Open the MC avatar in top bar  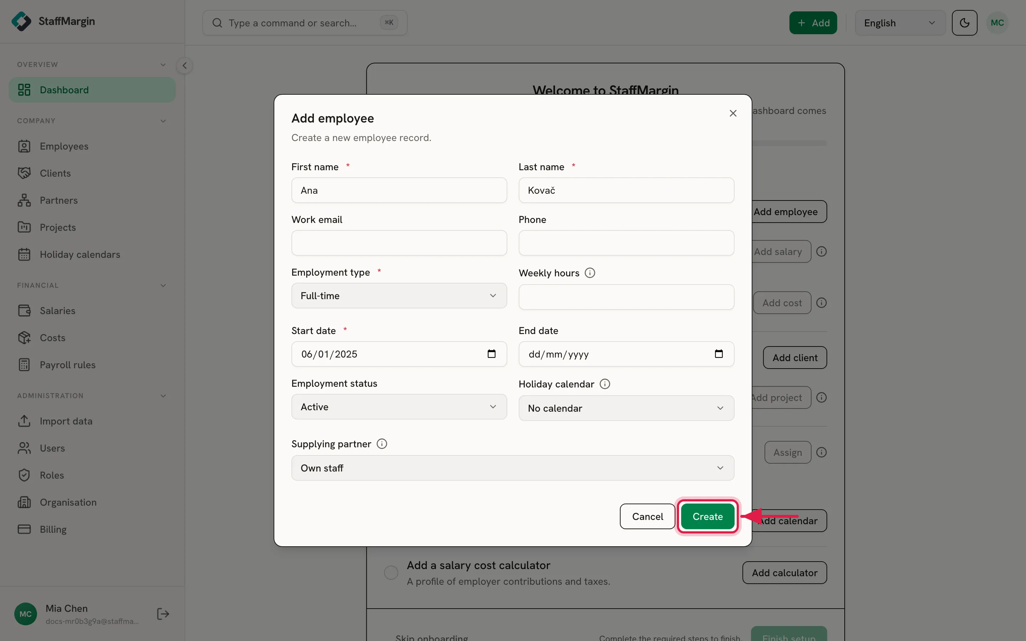(x=997, y=23)
